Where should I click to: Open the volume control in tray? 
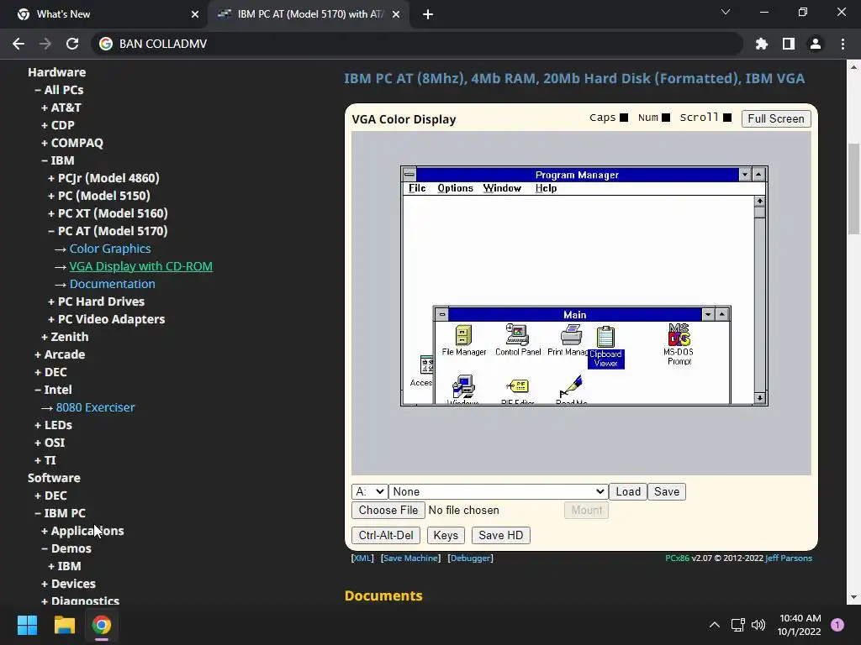click(x=758, y=625)
